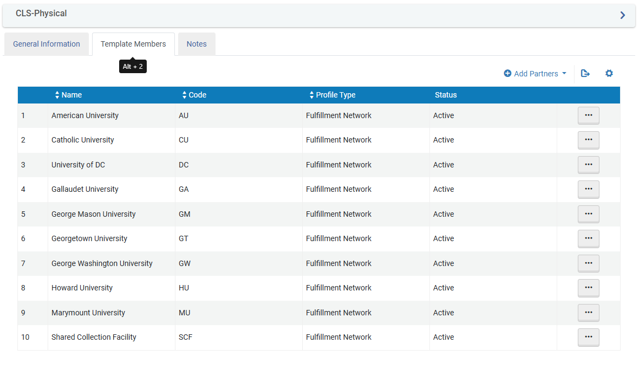Image resolution: width=639 pixels, height=369 pixels.
Task: Open row actions for University of DC
Action: (x=588, y=165)
